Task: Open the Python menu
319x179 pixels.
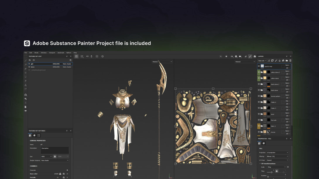Action: (x=69, y=53)
